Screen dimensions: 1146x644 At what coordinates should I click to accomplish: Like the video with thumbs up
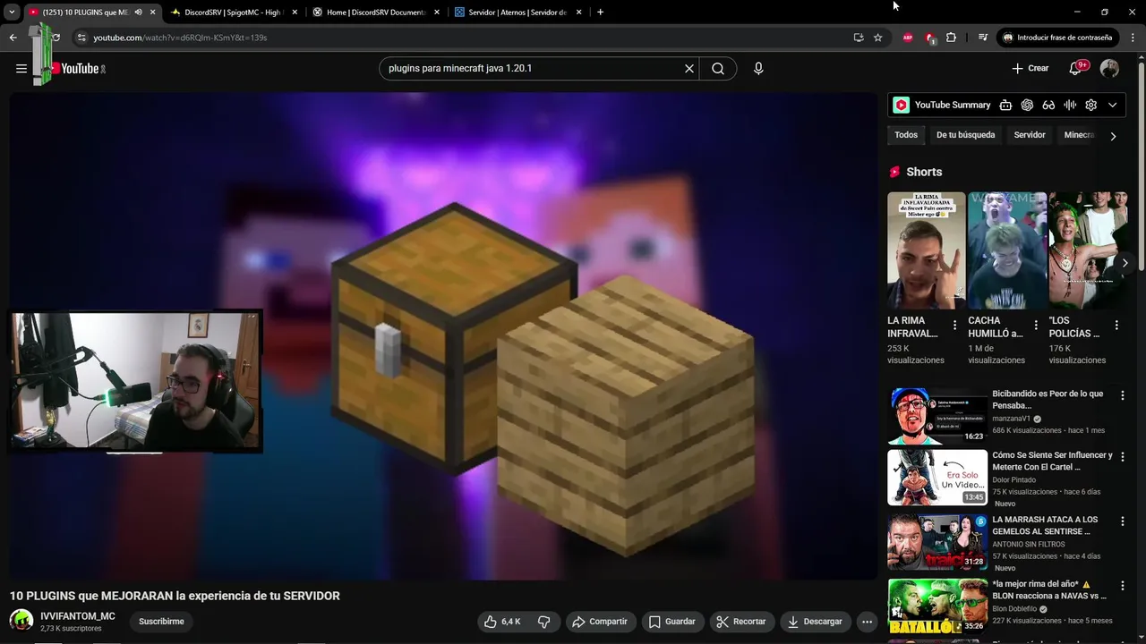point(503,622)
